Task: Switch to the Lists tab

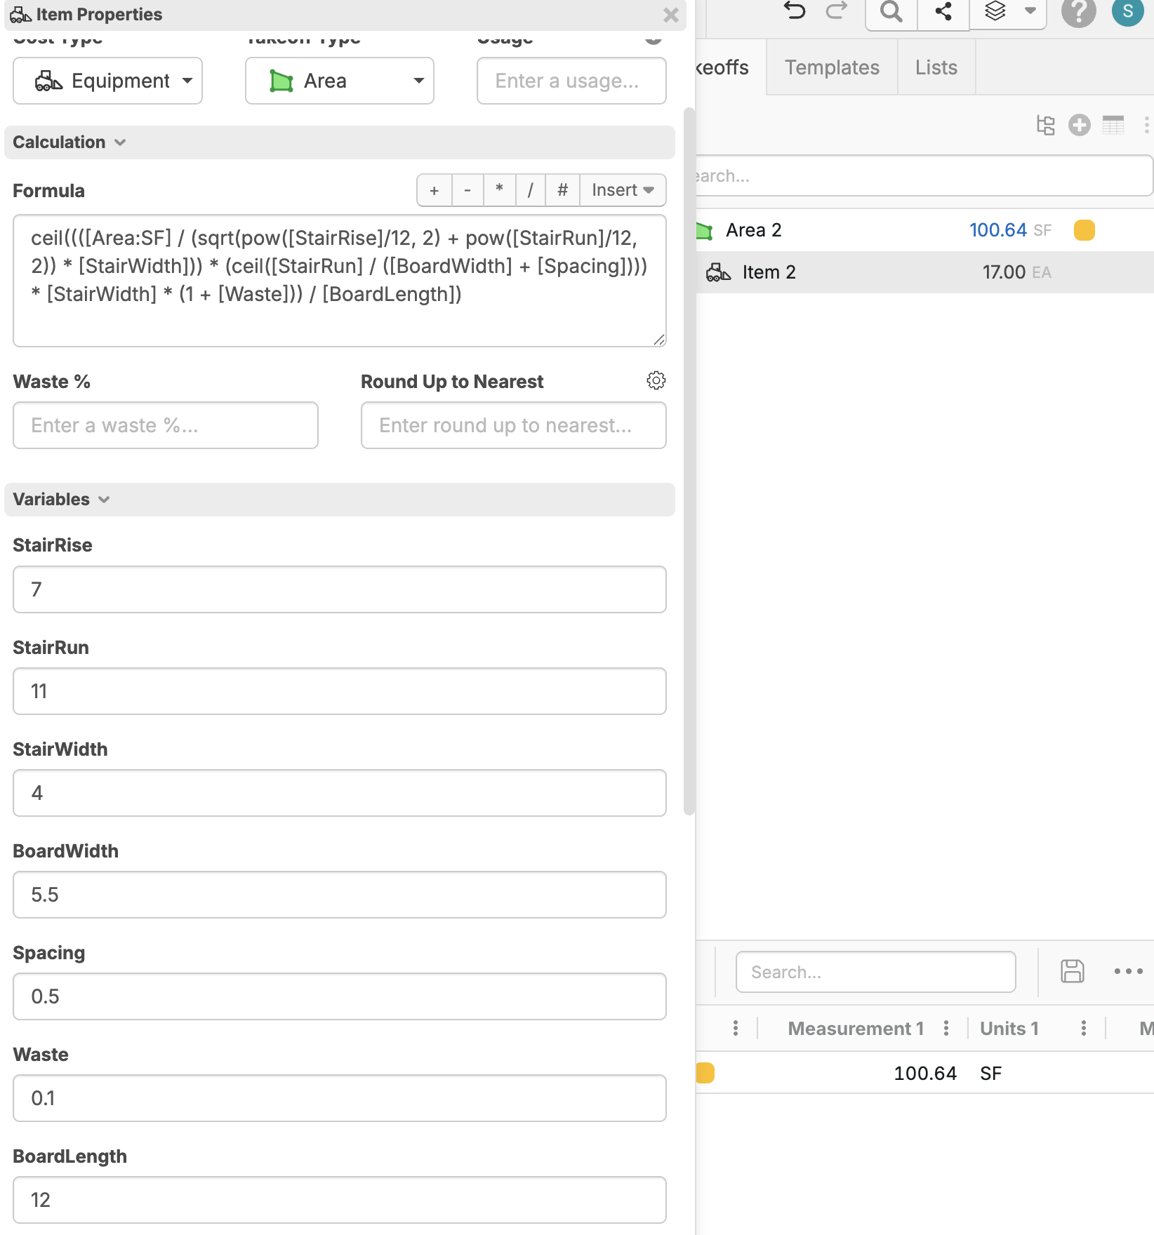Action: pyautogui.click(x=936, y=67)
